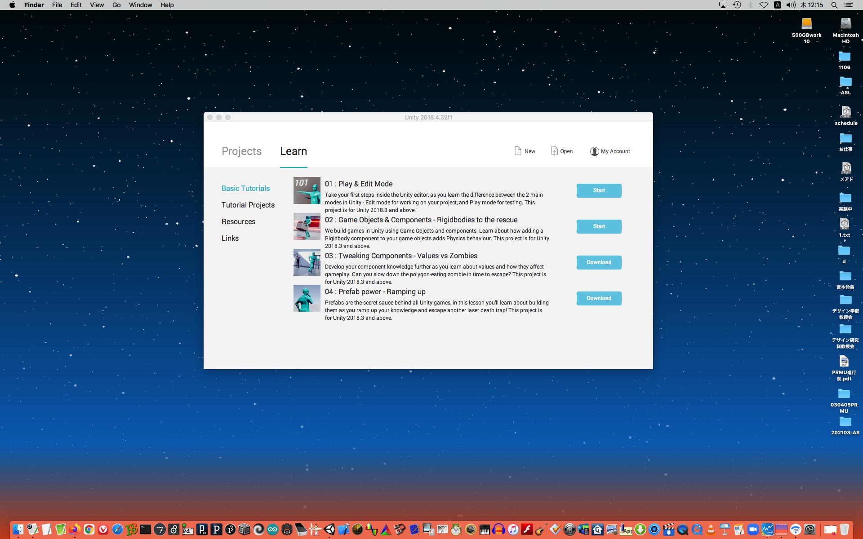Switch to the Projects tab

[241, 151]
